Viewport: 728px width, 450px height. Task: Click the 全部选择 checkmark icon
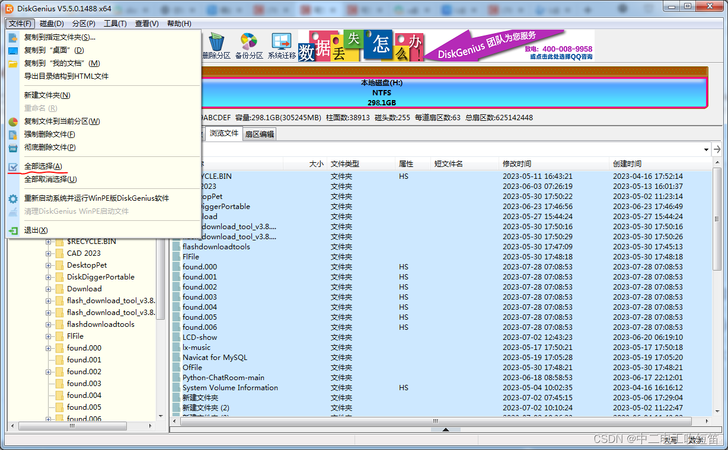pyautogui.click(x=13, y=167)
